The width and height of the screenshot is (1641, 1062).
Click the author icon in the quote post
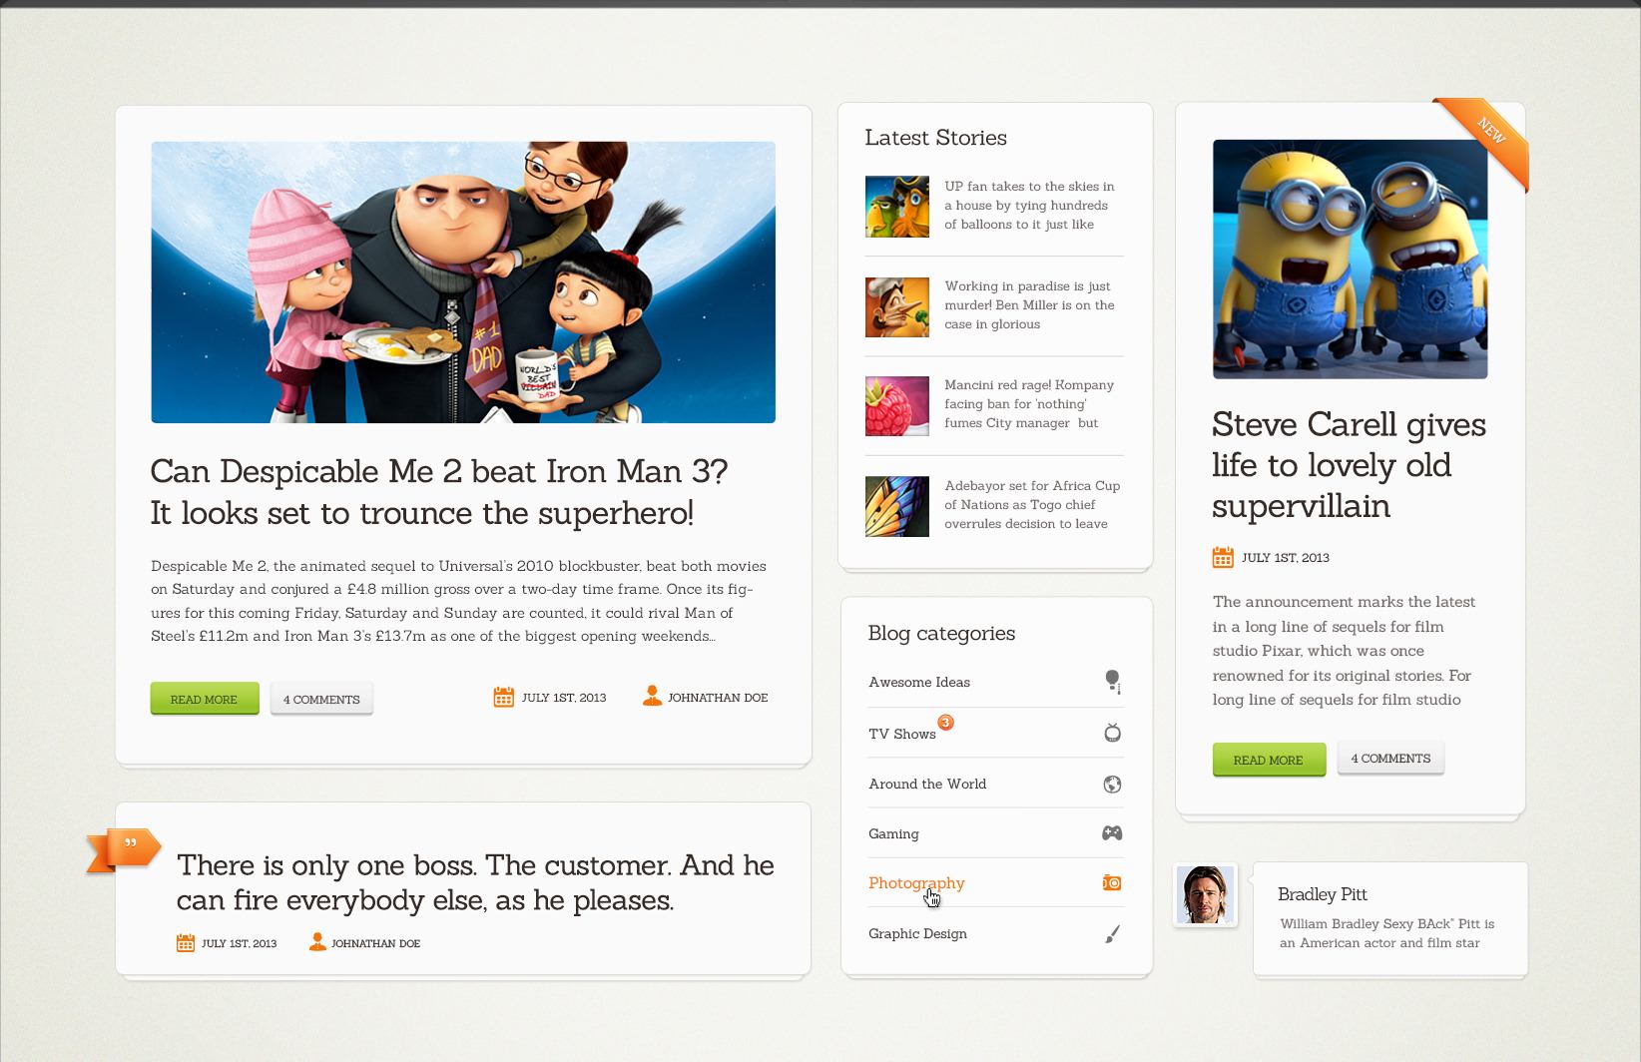(x=317, y=941)
